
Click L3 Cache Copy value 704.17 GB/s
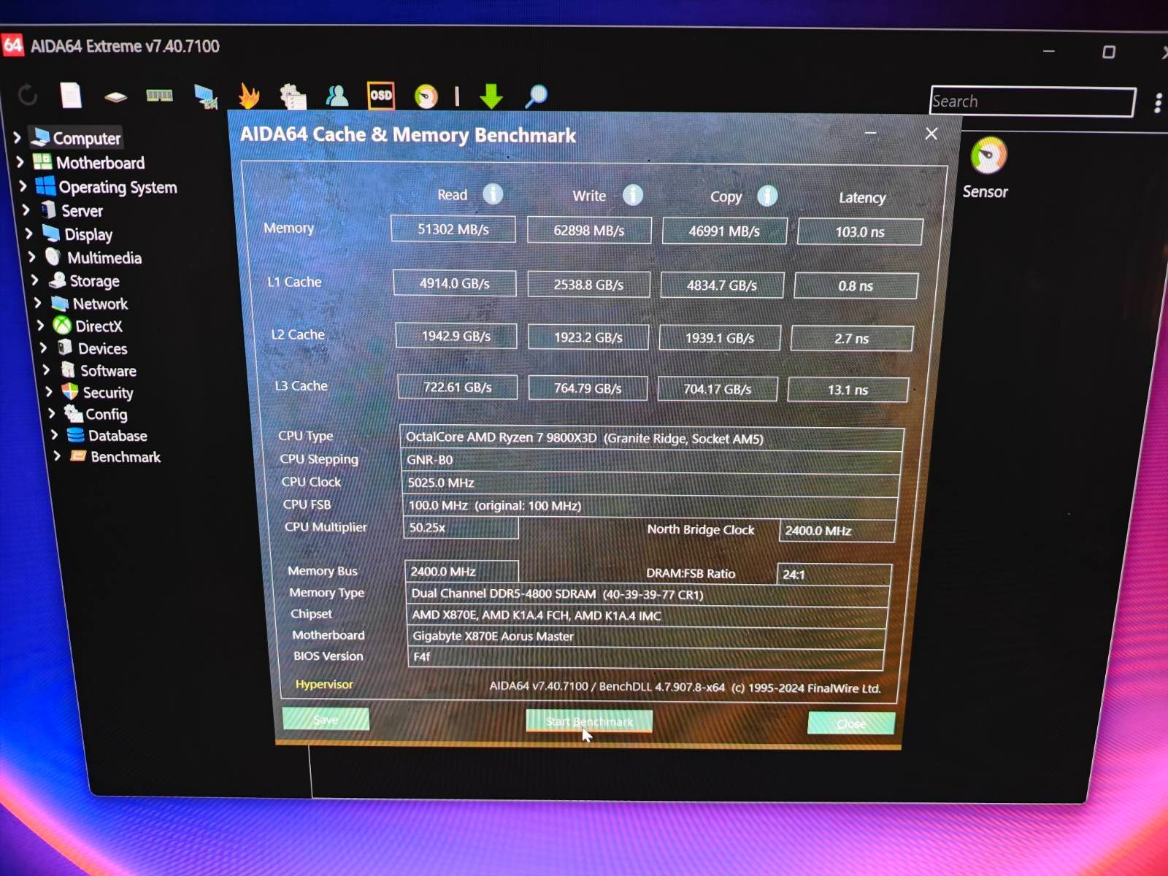[718, 389]
